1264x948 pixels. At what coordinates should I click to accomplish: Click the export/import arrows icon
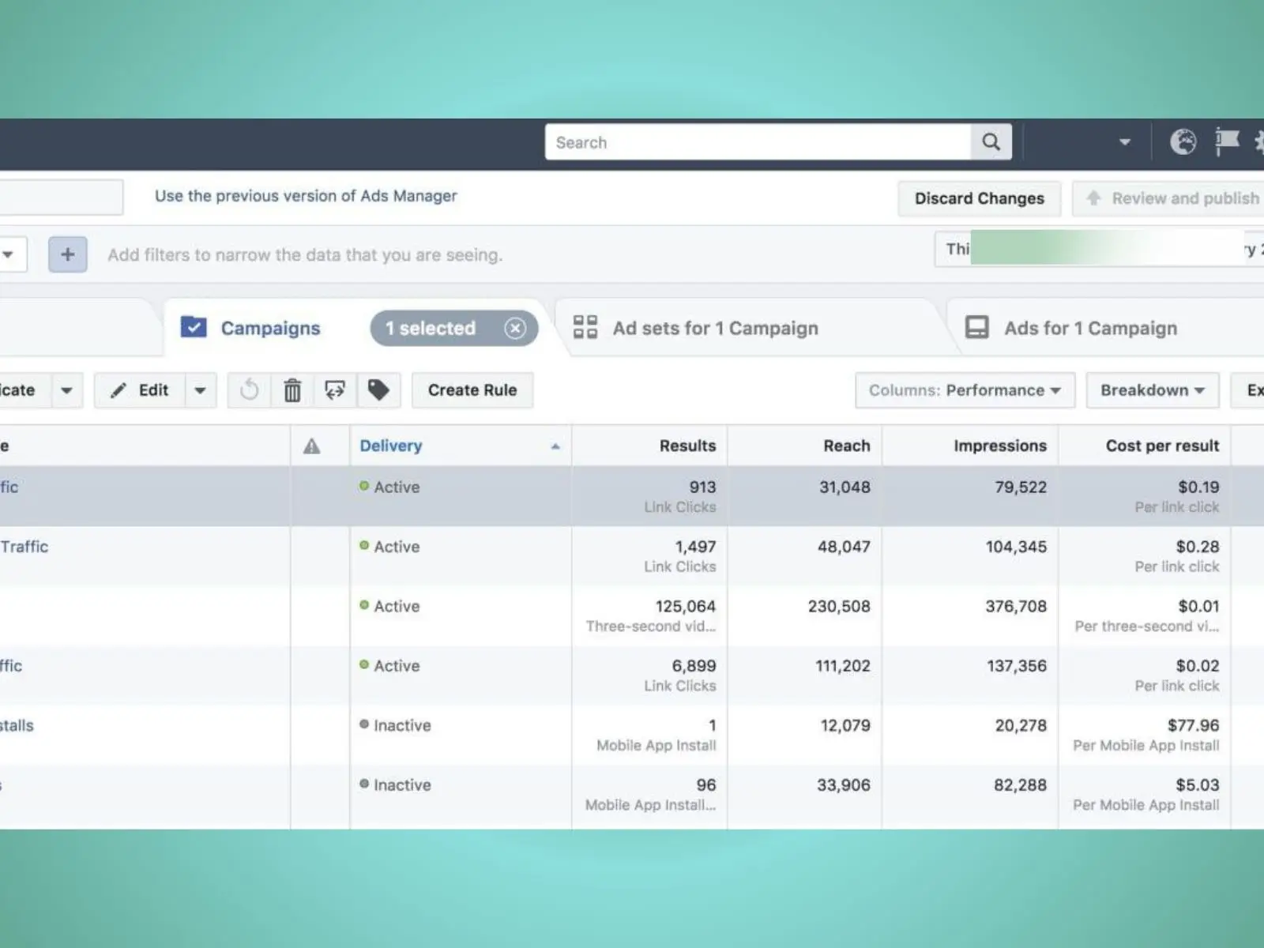335,390
